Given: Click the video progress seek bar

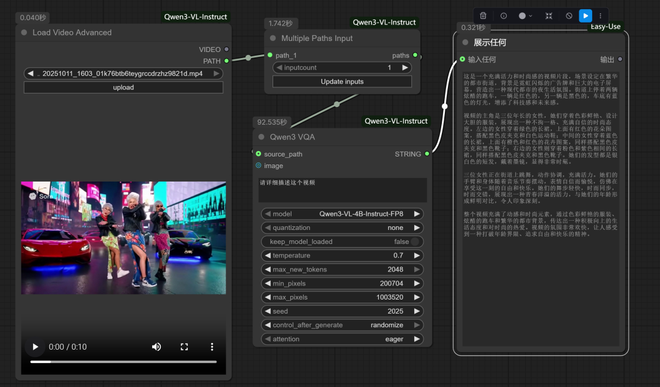Looking at the screenshot, I should (123, 361).
